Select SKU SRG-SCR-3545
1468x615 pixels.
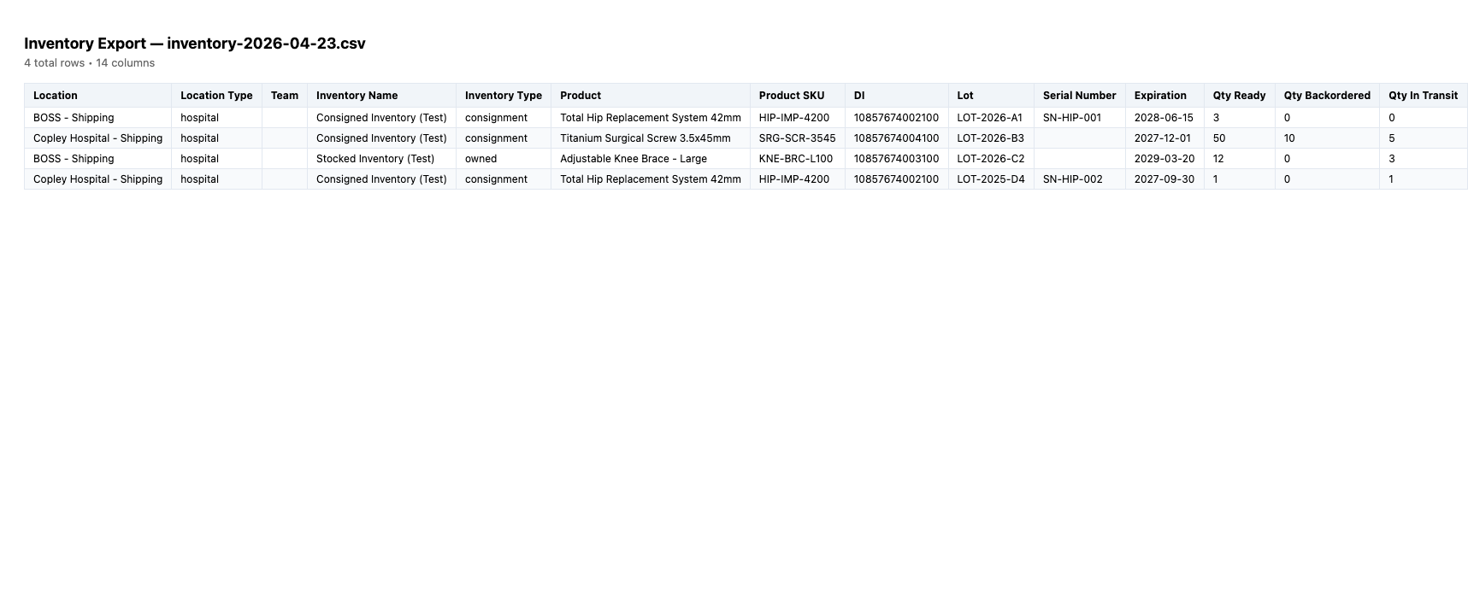tap(798, 138)
